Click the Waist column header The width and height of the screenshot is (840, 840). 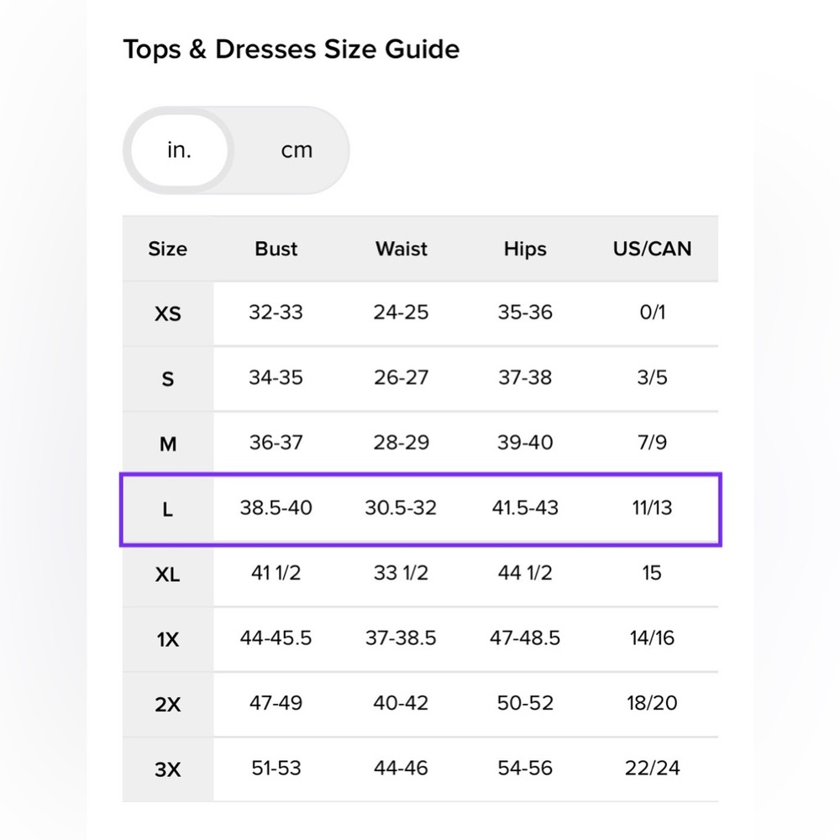(402, 249)
